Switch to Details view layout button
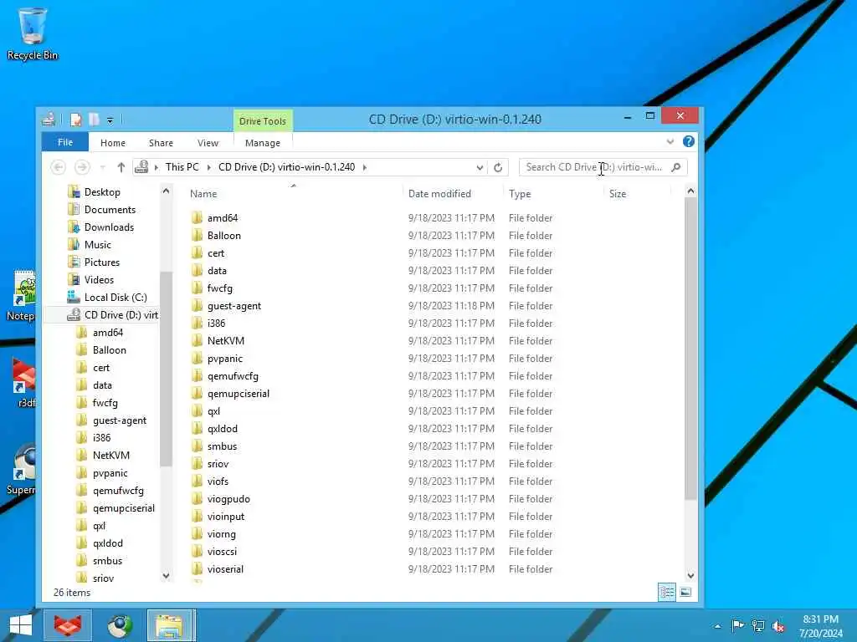 coord(667,593)
